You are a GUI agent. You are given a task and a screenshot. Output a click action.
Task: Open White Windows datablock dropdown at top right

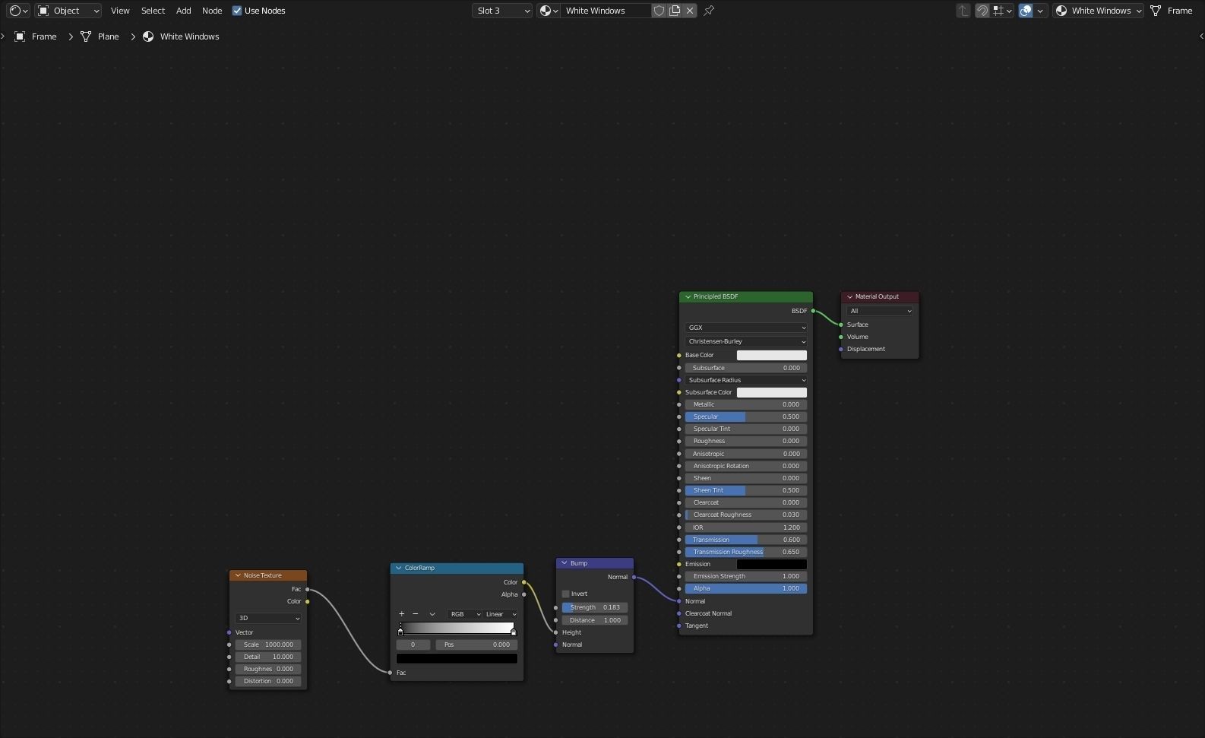click(x=1097, y=11)
